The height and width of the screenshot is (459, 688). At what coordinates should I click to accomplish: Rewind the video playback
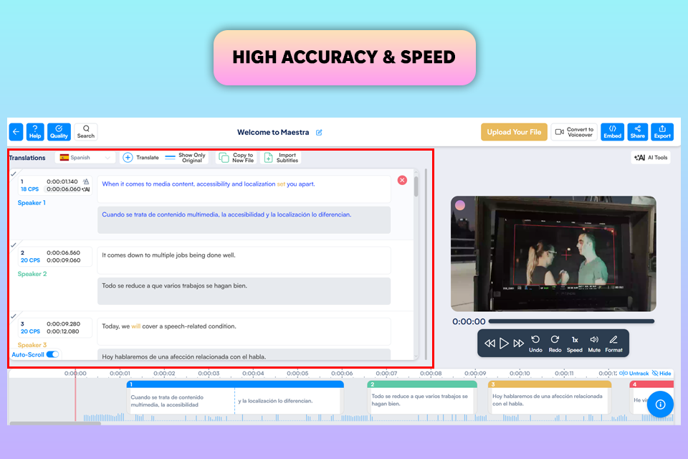(489, 343)
